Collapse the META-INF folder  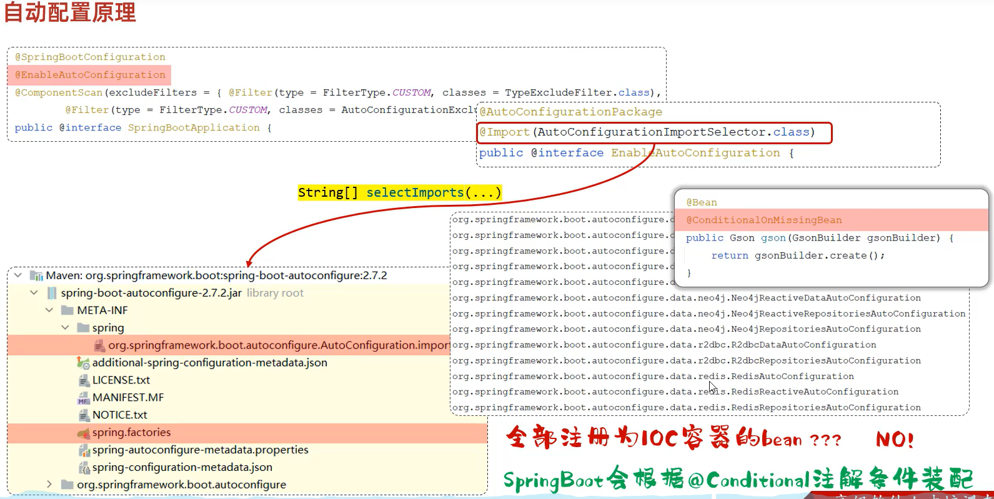click(x=49, y=310)
